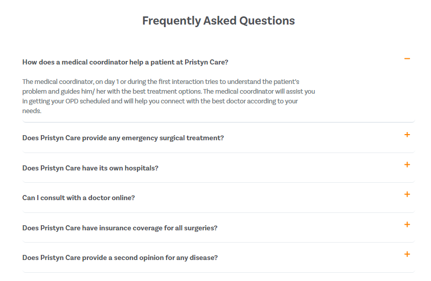Click plus icon next to consult doctor online
Image resolution: width=431 pixels, height=281 pixels.
tap(407, 194)
